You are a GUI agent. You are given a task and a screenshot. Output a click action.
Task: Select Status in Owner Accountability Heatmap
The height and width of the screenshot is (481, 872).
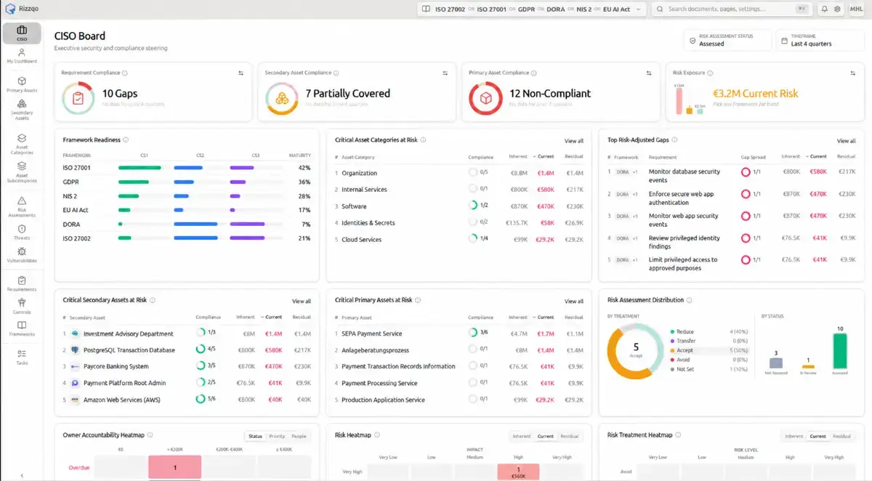click(x=255, y=437)
